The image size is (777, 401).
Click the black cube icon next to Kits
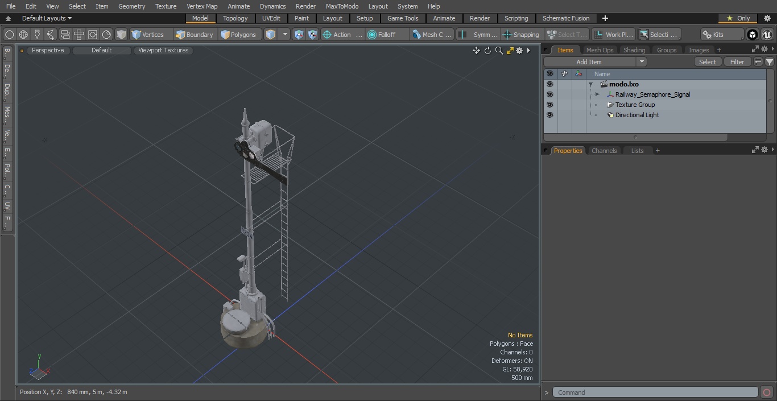coord(753,35)
